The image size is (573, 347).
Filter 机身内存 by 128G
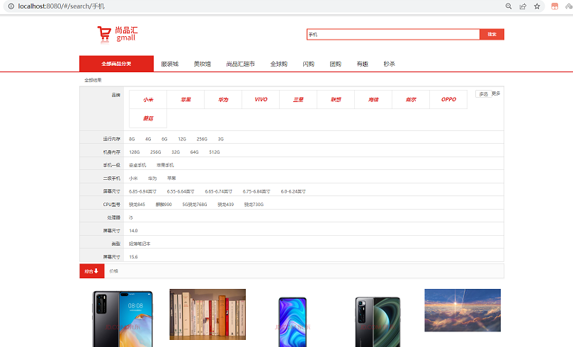pos(135,152)
